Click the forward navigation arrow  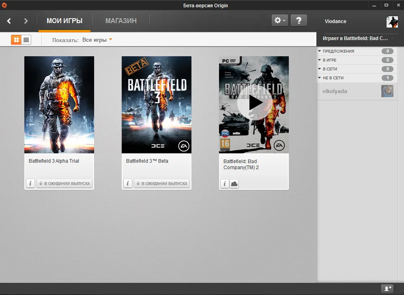(x=26, y=21)
